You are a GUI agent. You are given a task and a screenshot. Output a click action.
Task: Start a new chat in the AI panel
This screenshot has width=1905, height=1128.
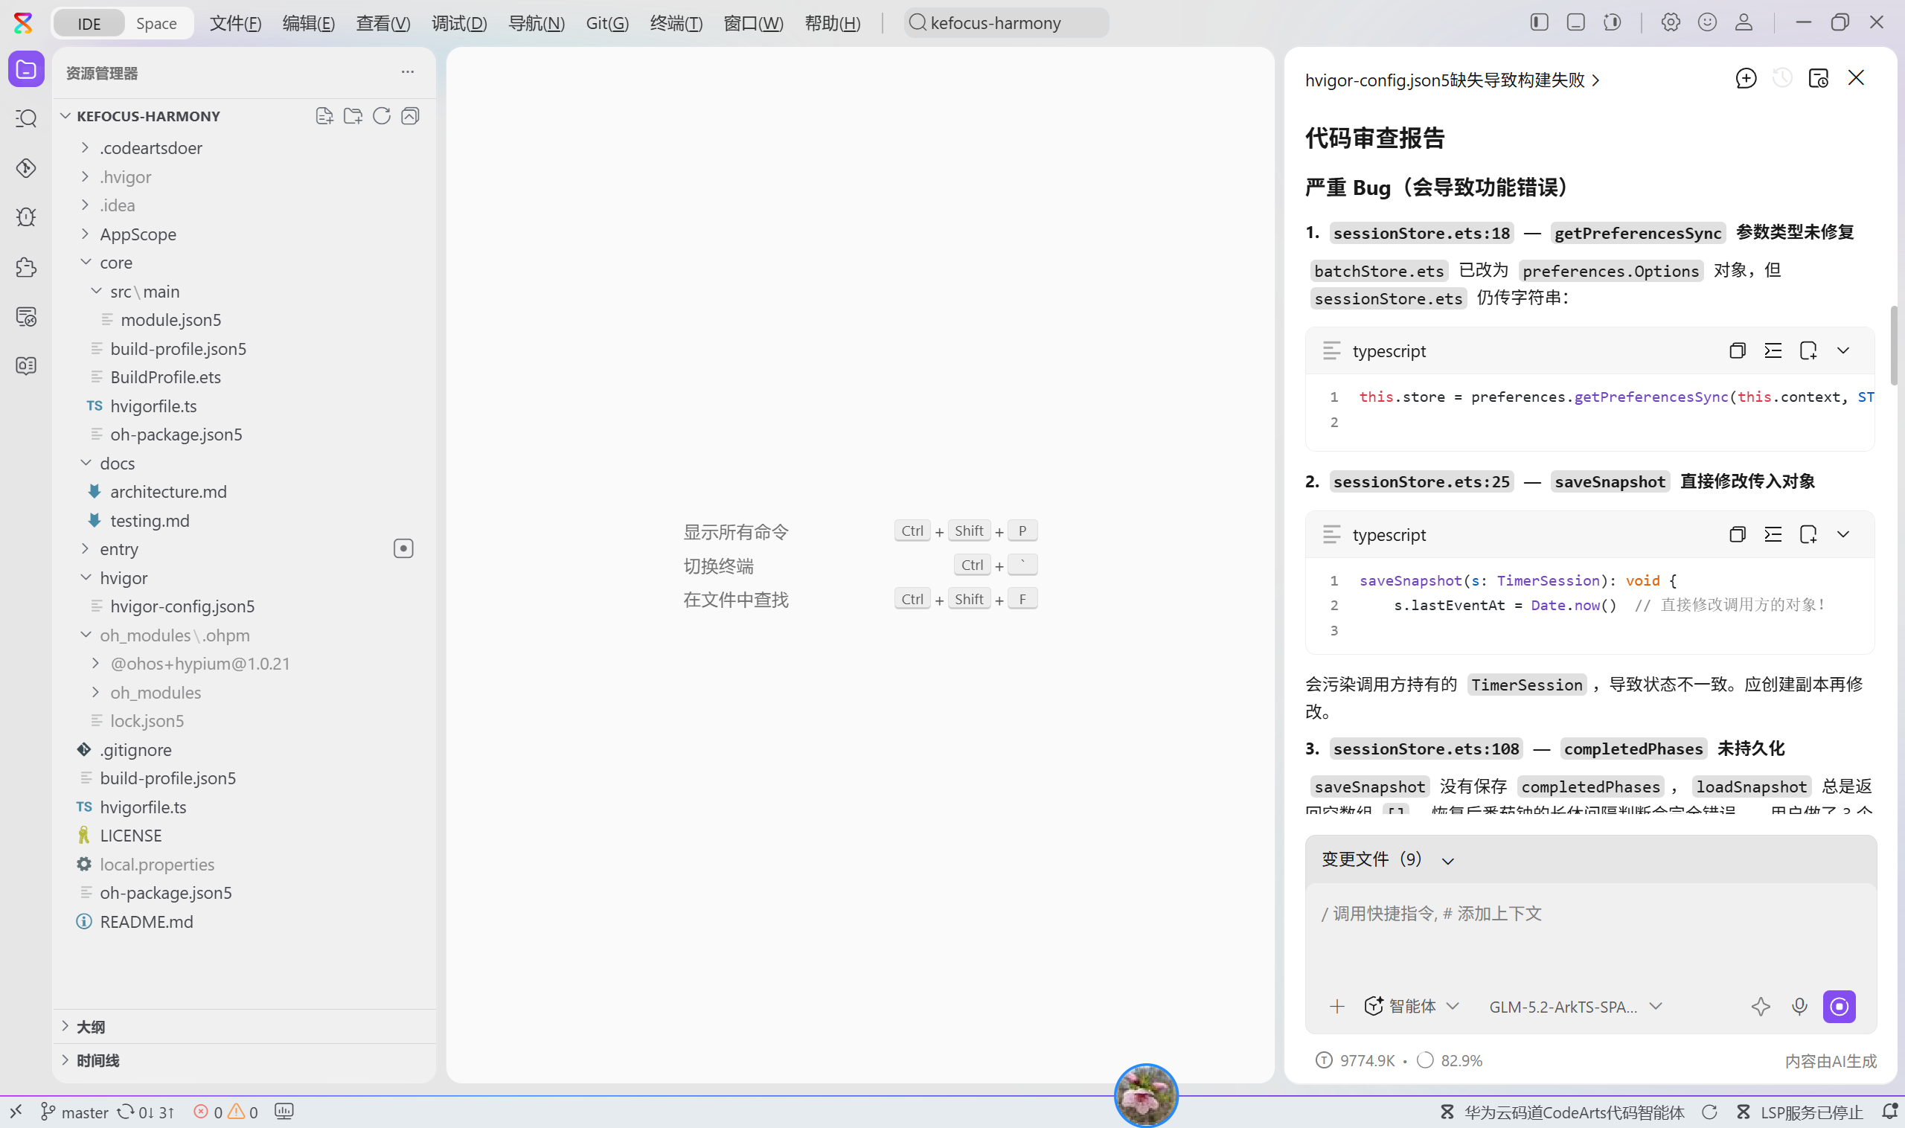[1746, 78]
